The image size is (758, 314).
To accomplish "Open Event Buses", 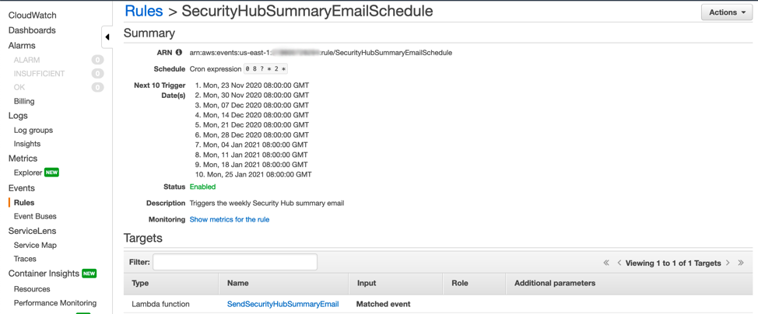I will 35,216.
